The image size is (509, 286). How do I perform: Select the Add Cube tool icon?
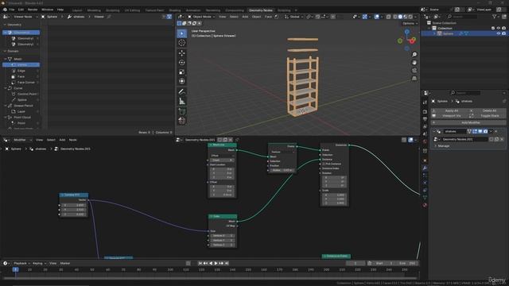(182, 111)
